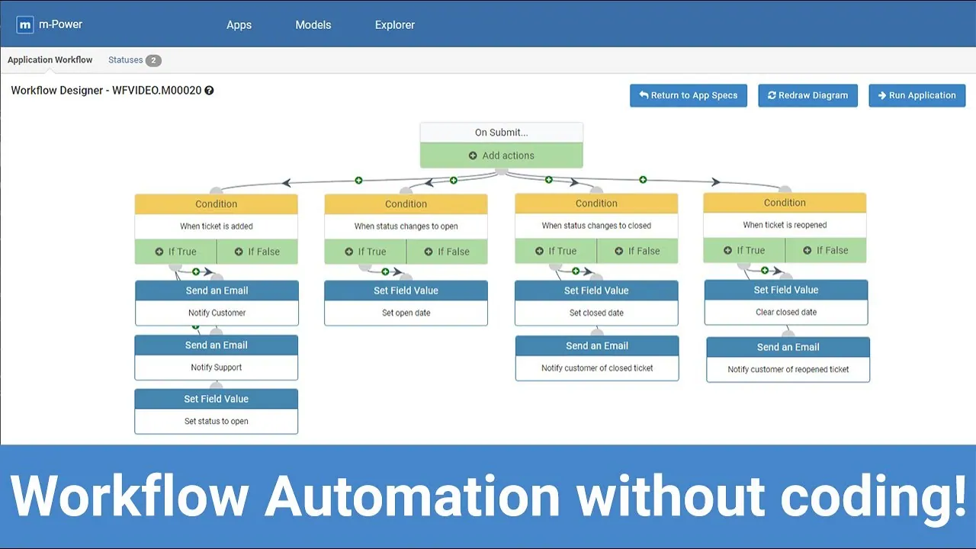
Task: Select the Condition header above 'When status changes to open'
Action: click(x=406, y=204)
